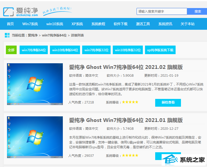Click the 详细列表 breadcrumb text
The height and width of the screenshot is (167, 207).
click(77, 35)
